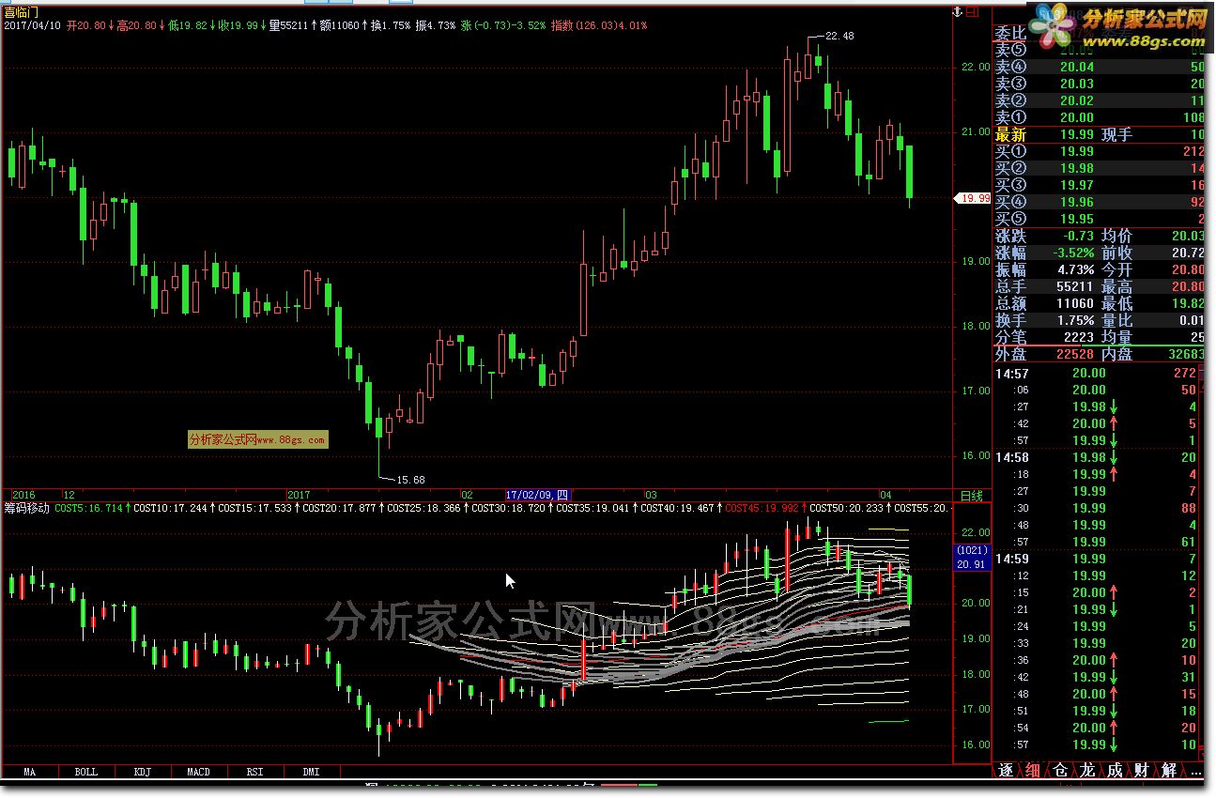Click the 指数(126.03)4.01% header text

click(x=599, y=25)
